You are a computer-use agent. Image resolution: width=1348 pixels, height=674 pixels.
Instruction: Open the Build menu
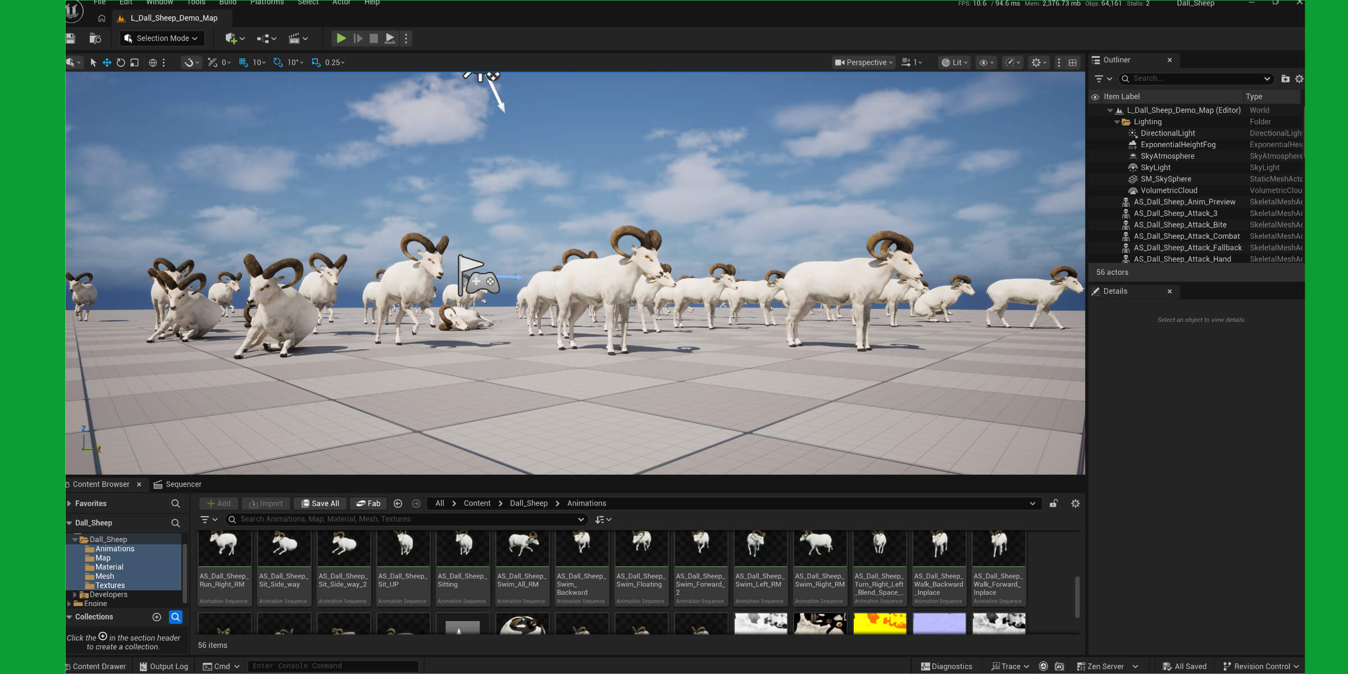[227, 3]
